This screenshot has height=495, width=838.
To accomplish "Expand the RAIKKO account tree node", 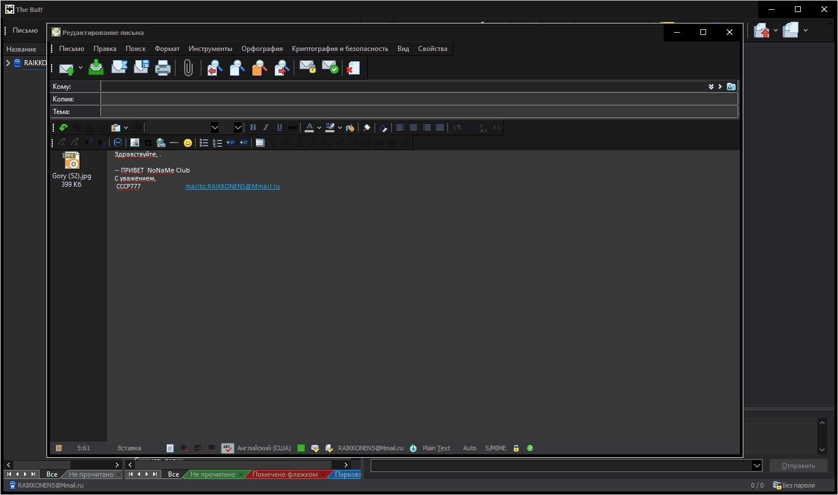I will pyautogui.click(x=8, y=63).
